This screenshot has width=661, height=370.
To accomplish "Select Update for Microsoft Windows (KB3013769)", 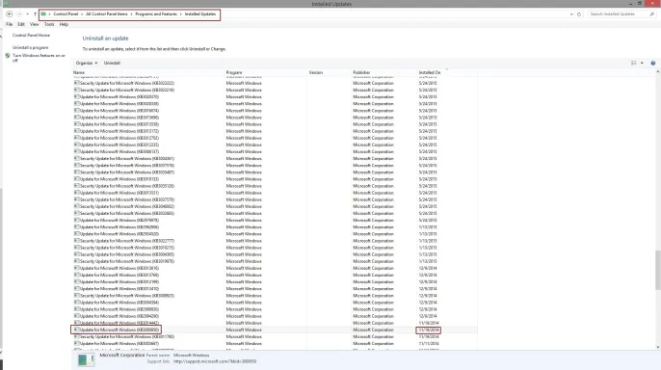I will [275, 275].
